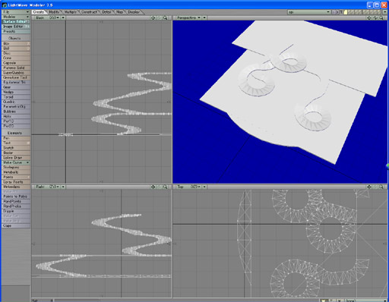Select the Pen tool

[x=16, y=138]
